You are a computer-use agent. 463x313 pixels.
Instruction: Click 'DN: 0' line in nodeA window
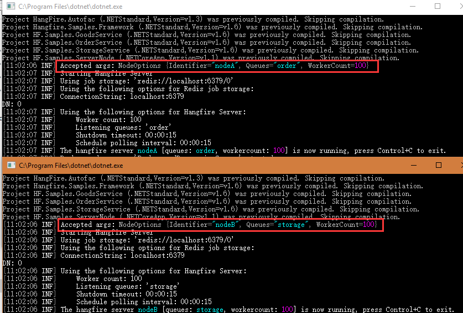(12, 104)
